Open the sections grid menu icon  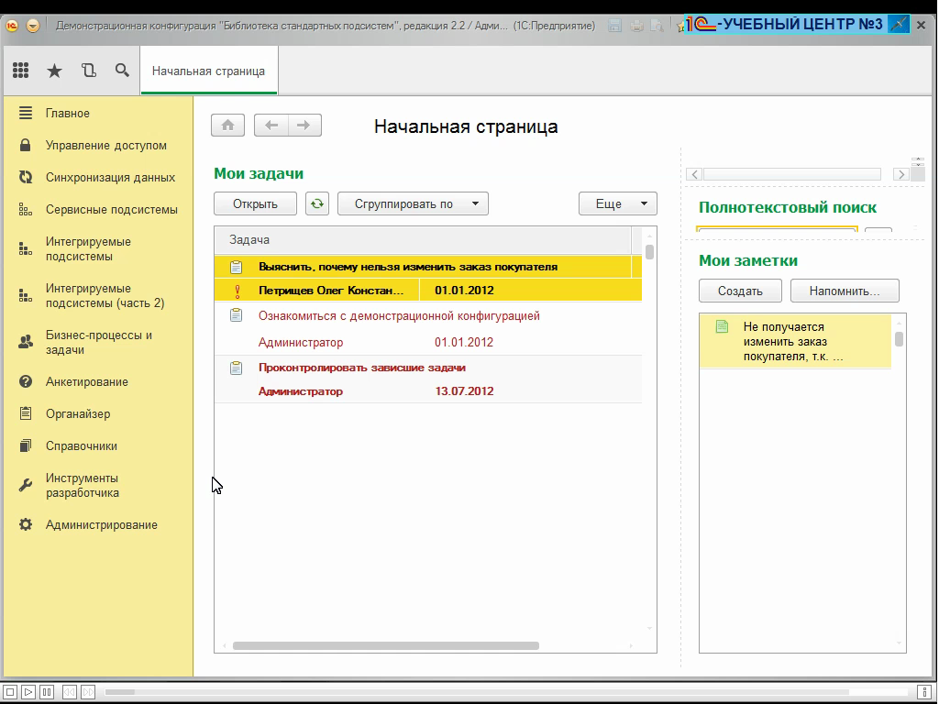pos(21,71)
